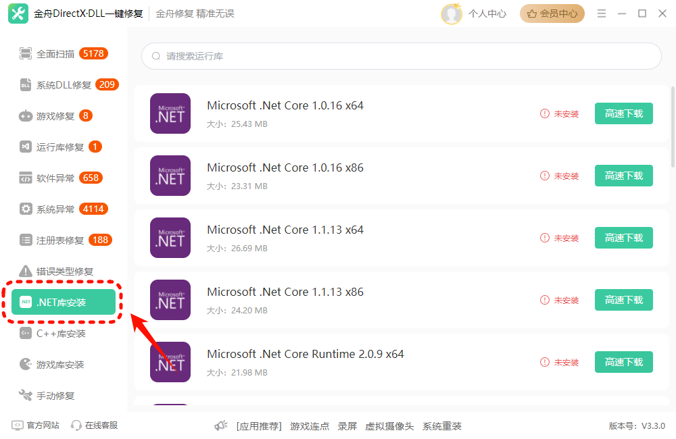Image resolution: width=676 pixels, height=439 pixels.
Task: Click the warning icon beside 1.1.13 x64 未安装
Action: [545, 238]
